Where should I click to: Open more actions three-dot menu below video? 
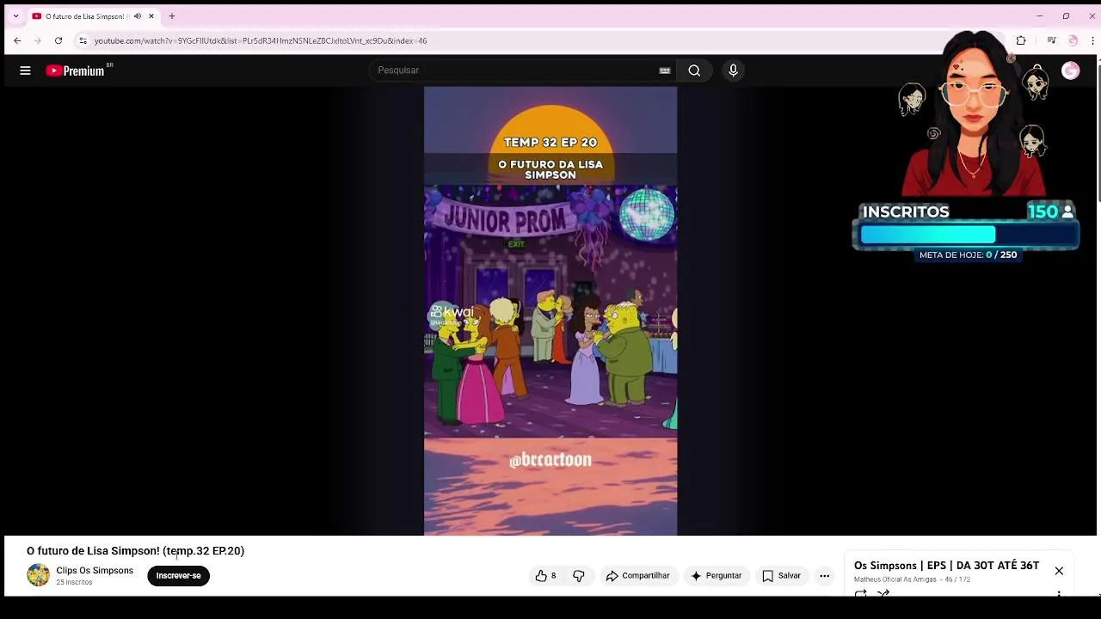pyautogui.click(x=824, y=576)
